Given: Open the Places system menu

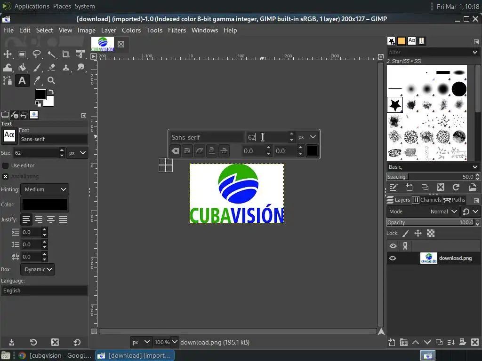Looking at the screenshot, I should pos(62,6).
